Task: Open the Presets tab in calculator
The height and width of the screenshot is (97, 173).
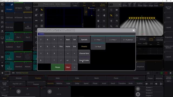Action: (84, 47)
